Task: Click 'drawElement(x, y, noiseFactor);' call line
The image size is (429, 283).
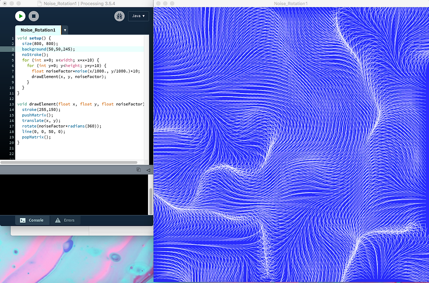Action: tap(69, 77)
